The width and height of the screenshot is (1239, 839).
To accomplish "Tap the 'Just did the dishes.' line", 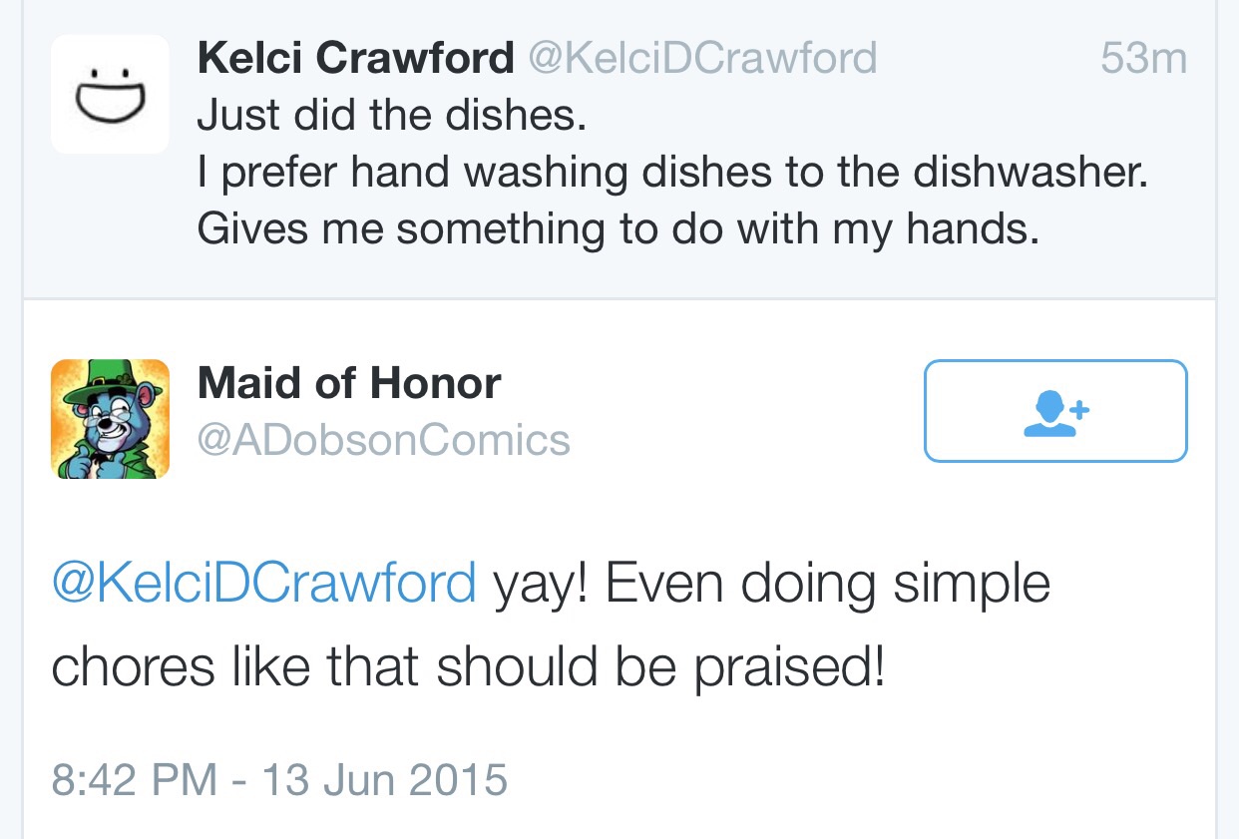I will point(391,116).
